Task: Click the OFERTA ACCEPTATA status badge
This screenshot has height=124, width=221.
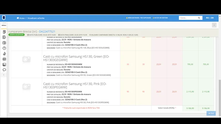Action: pyautogui.click(x=17, y=35)
